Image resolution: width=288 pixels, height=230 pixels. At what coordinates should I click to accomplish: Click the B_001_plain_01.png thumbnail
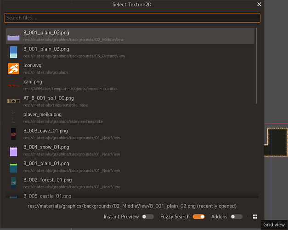pos(13,167)
